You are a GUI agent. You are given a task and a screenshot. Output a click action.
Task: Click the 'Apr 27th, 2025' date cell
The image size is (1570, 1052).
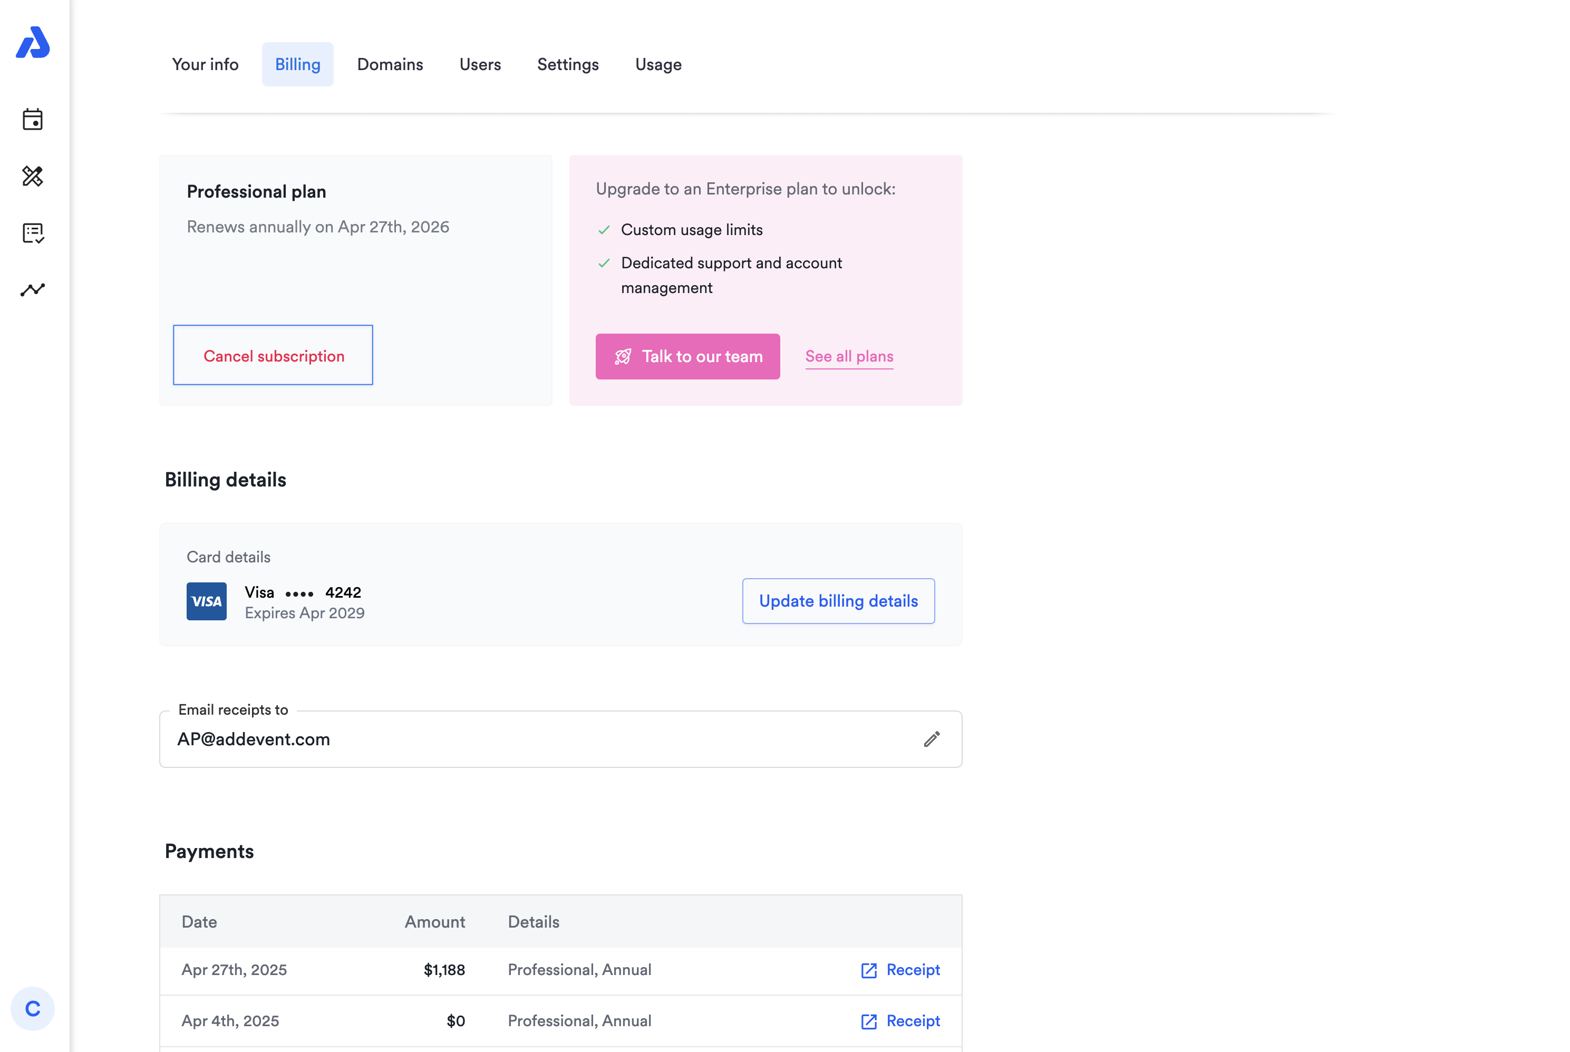coord(234,970)
